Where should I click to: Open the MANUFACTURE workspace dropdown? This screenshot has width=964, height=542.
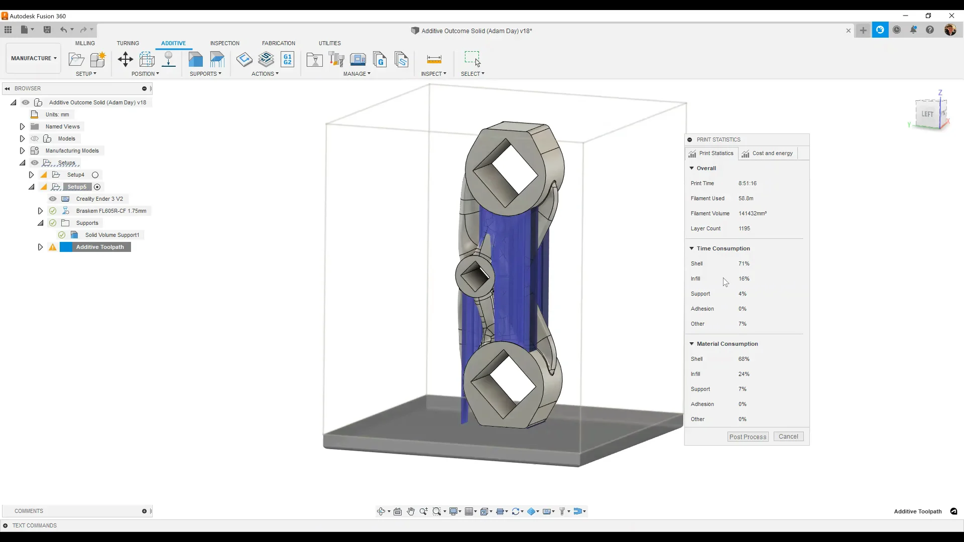tap(34, 58)
